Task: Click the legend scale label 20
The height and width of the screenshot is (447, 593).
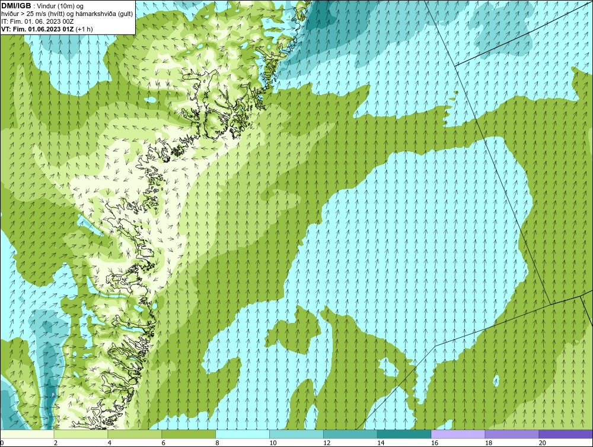Action: click(x=543, y=443)
